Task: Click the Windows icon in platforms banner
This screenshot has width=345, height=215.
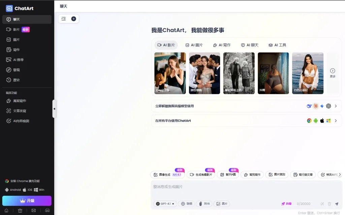Action: tap(328, 121)
